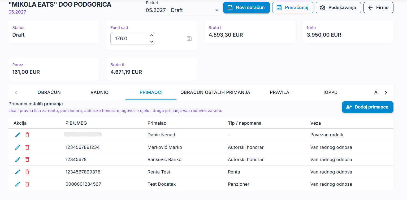Edit the Renta Test recipient

point(18,172)
